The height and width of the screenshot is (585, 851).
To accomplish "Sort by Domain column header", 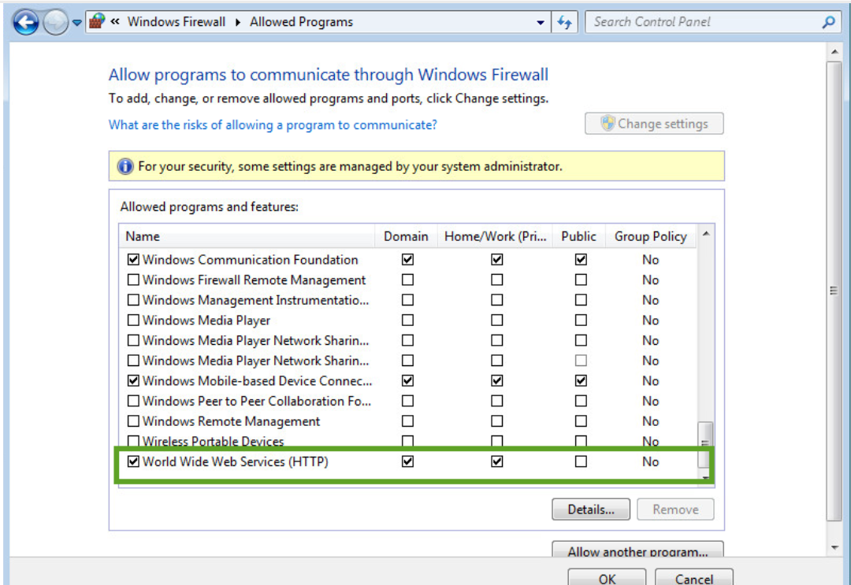I will tap(406, 236).
